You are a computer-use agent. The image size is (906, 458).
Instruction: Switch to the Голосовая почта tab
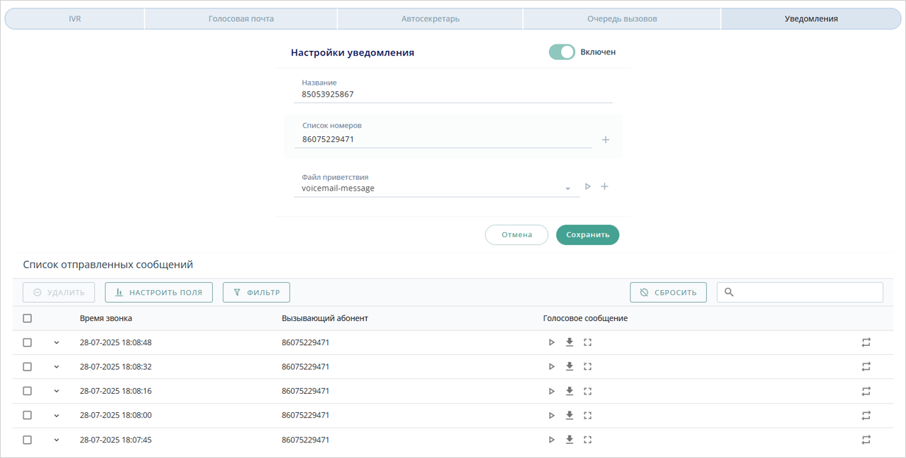click(x=241, y=19)
